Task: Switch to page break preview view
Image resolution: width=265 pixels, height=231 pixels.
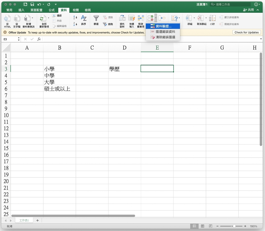Action: pos(211,226)
